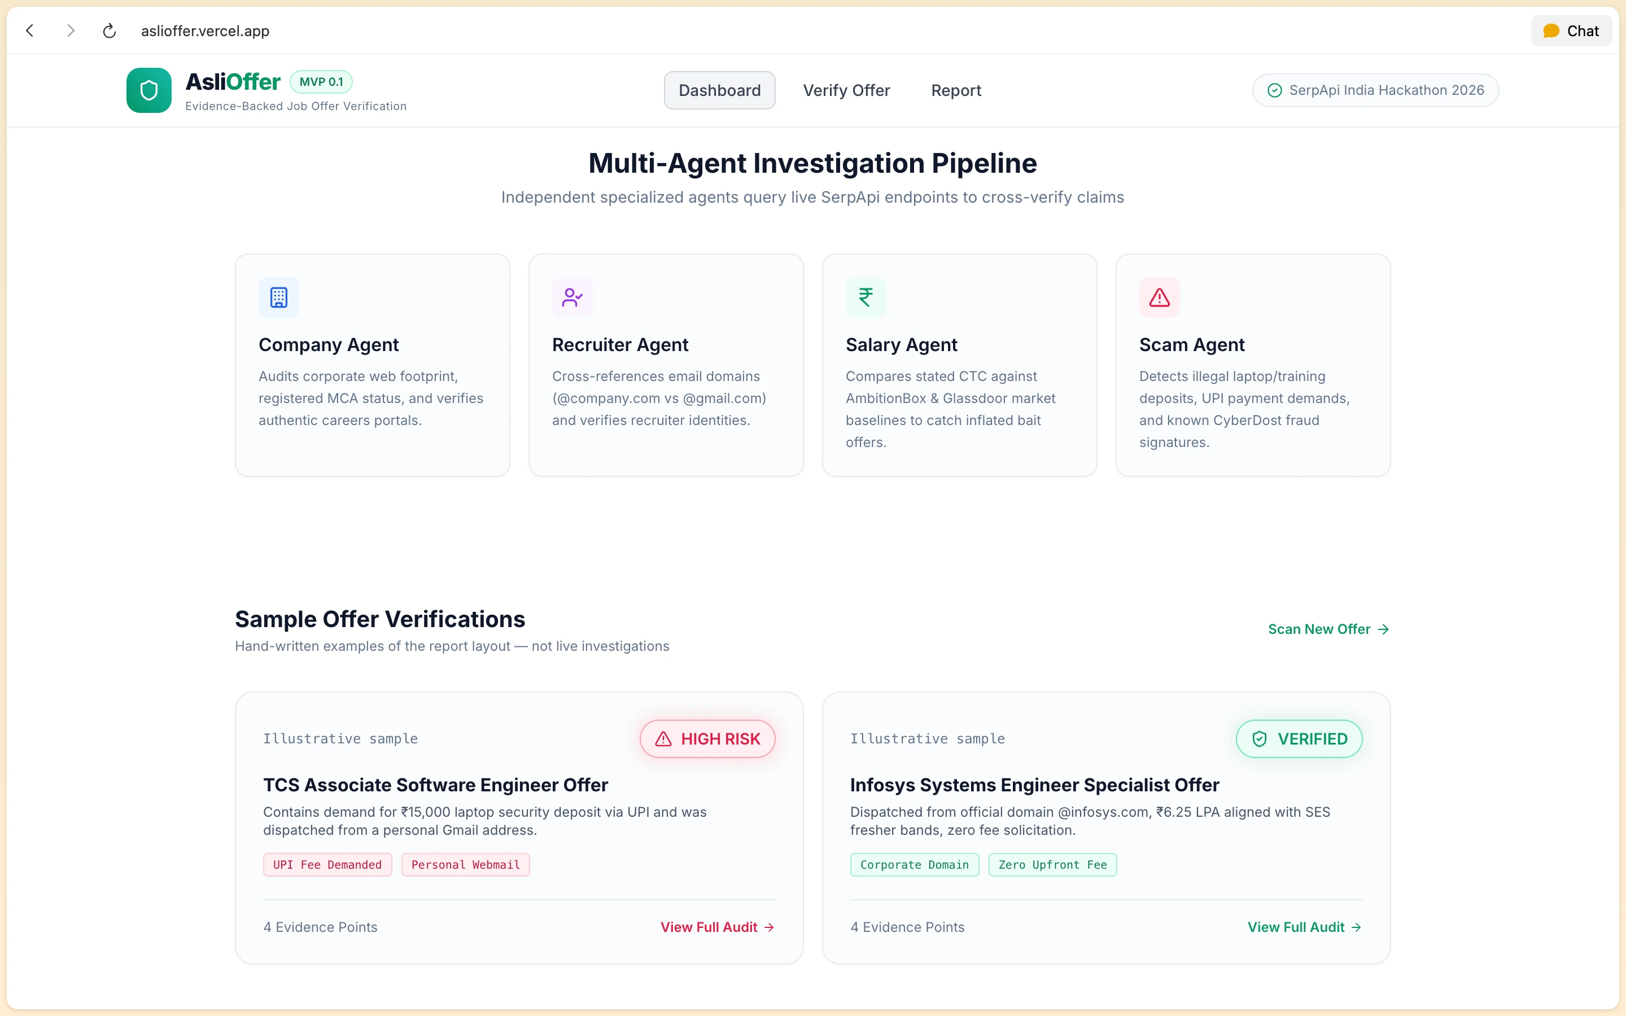Click 4 Evidence Points in TCS card
Image resolution: width=1626 pixels, height=1016 pixels.
(x=321, y=927)
